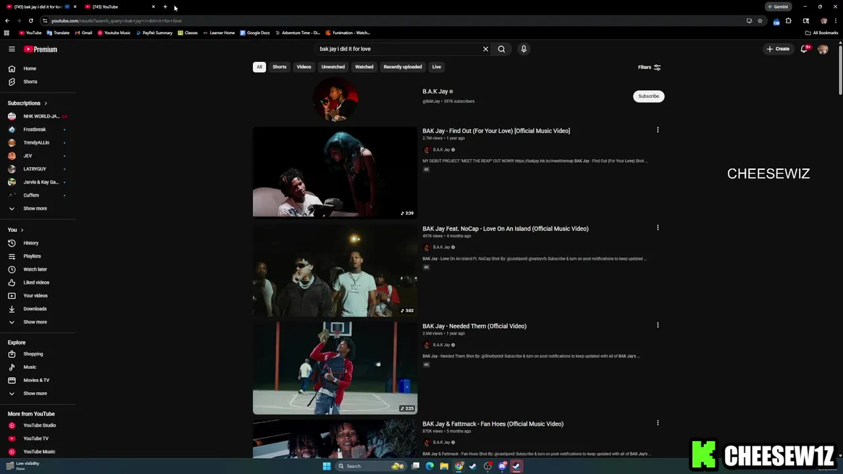Start voice search with the microphone icon
This screenshot has height=474, width=843.
coord(524,49)
